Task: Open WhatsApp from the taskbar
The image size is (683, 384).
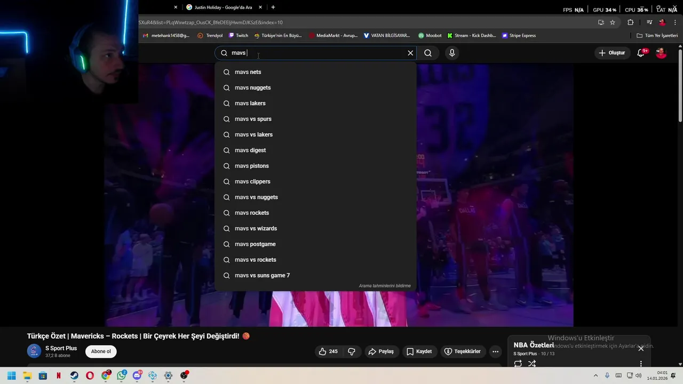Action: point(122,375)
